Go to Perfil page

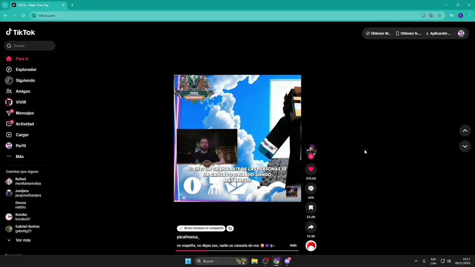coord(20,146)
